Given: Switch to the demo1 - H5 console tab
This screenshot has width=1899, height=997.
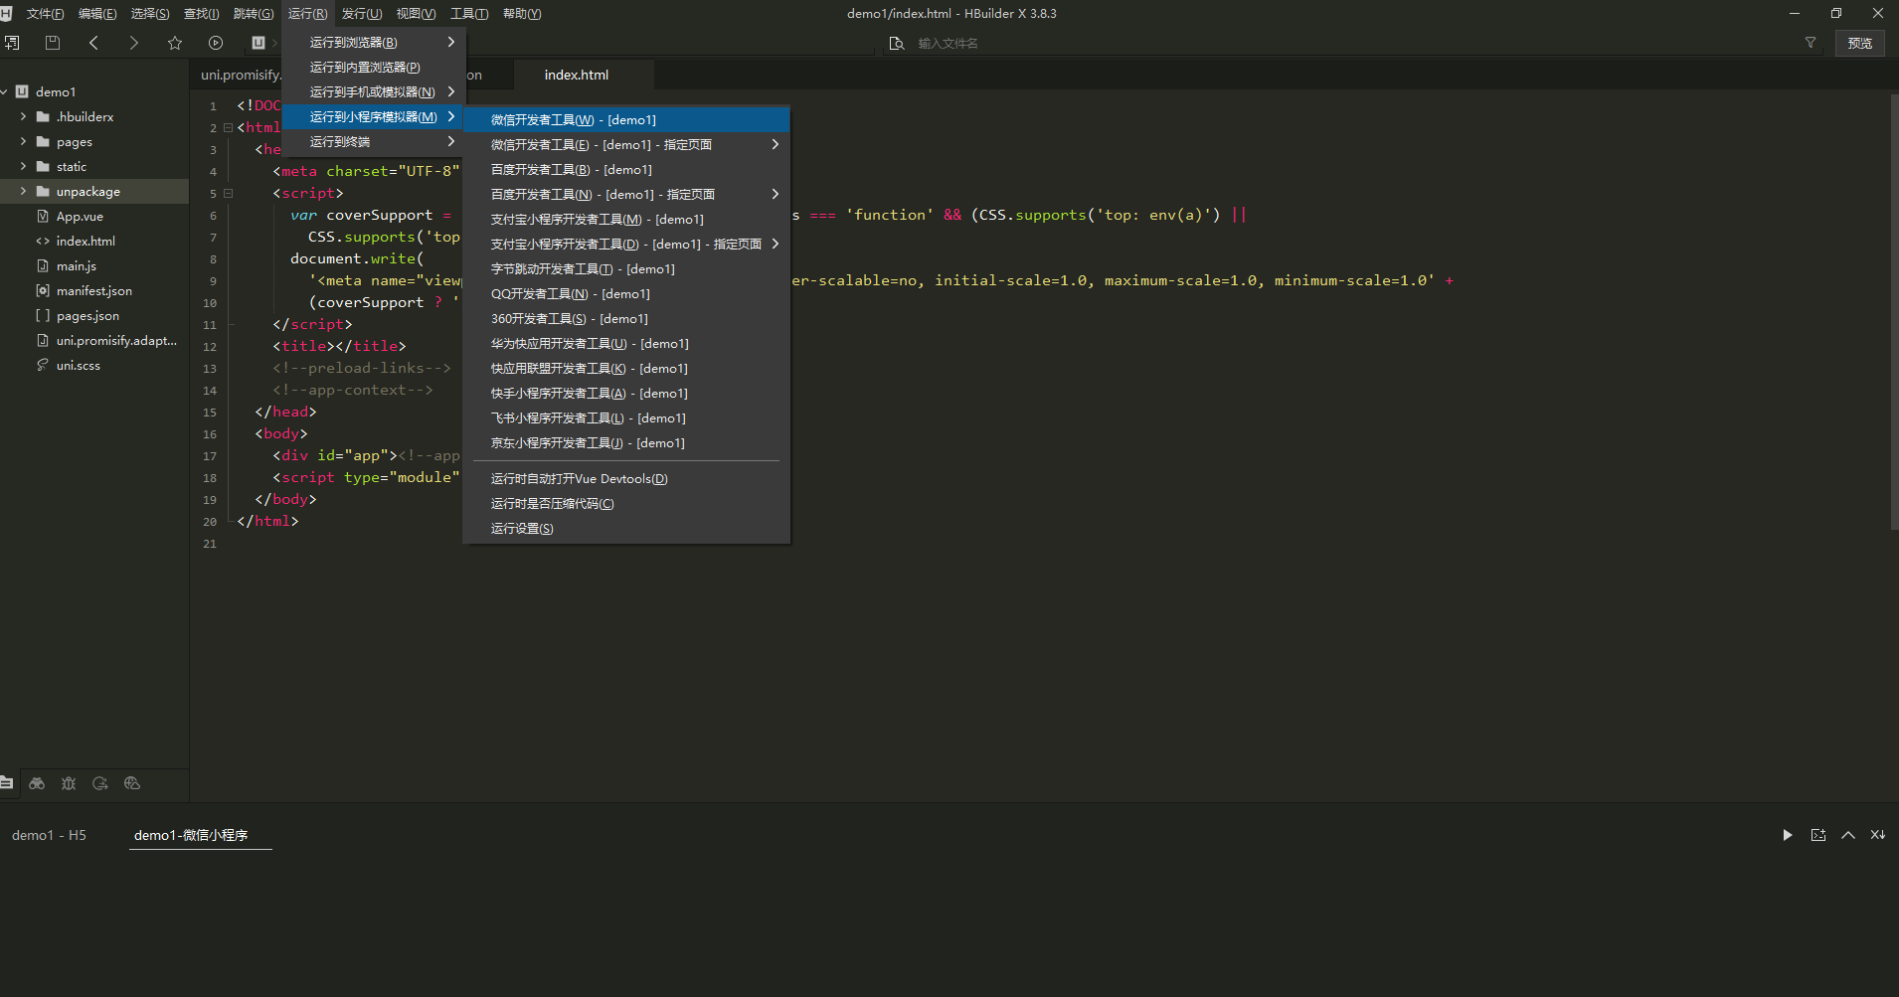Looking at the screenshot, I should (49, 835).
